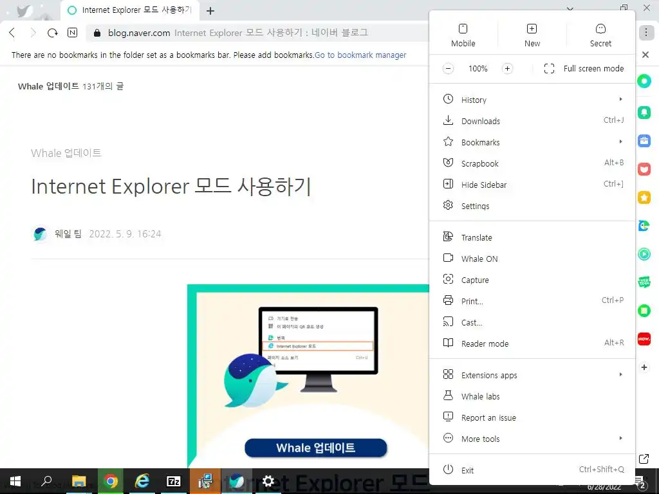This screenshot has width=659, height=494.
Task: Click the three-dot browser menu button
Action: tap(646, 32)
